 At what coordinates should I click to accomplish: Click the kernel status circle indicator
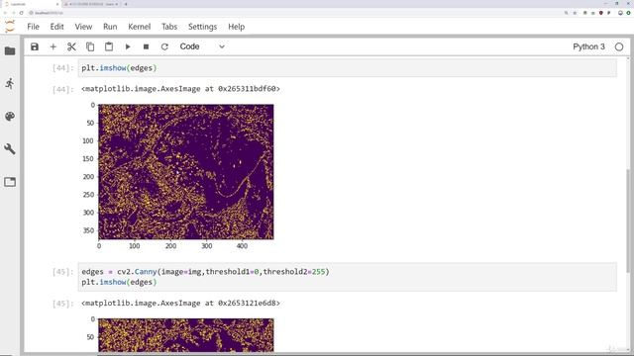tap(619, 46)
